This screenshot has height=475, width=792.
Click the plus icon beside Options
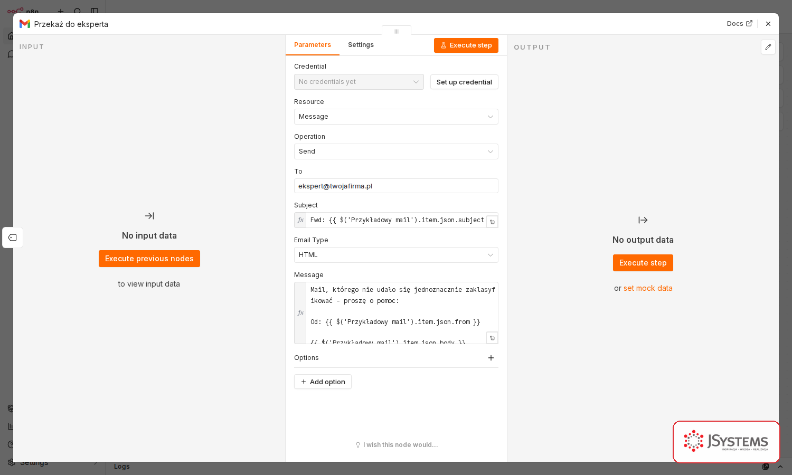click(x=491, y=358)
